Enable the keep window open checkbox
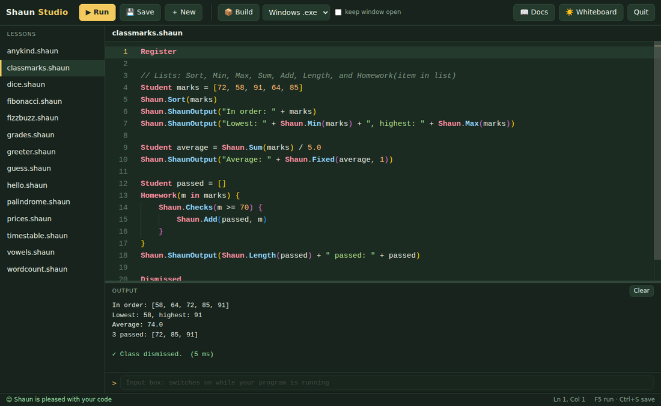 tap(338, 12)
